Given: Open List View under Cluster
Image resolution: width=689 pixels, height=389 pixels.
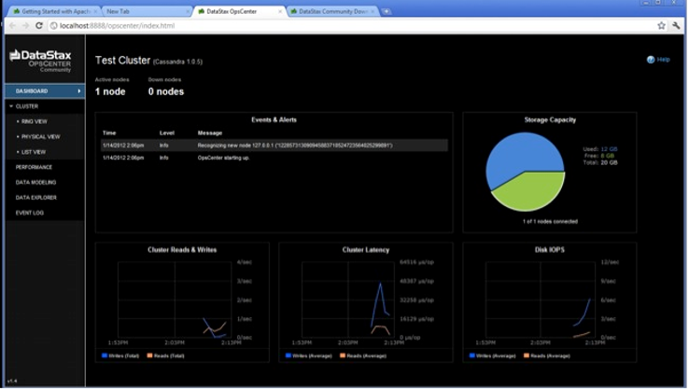Looking at the screenshot, I should (x=34, y=152).
